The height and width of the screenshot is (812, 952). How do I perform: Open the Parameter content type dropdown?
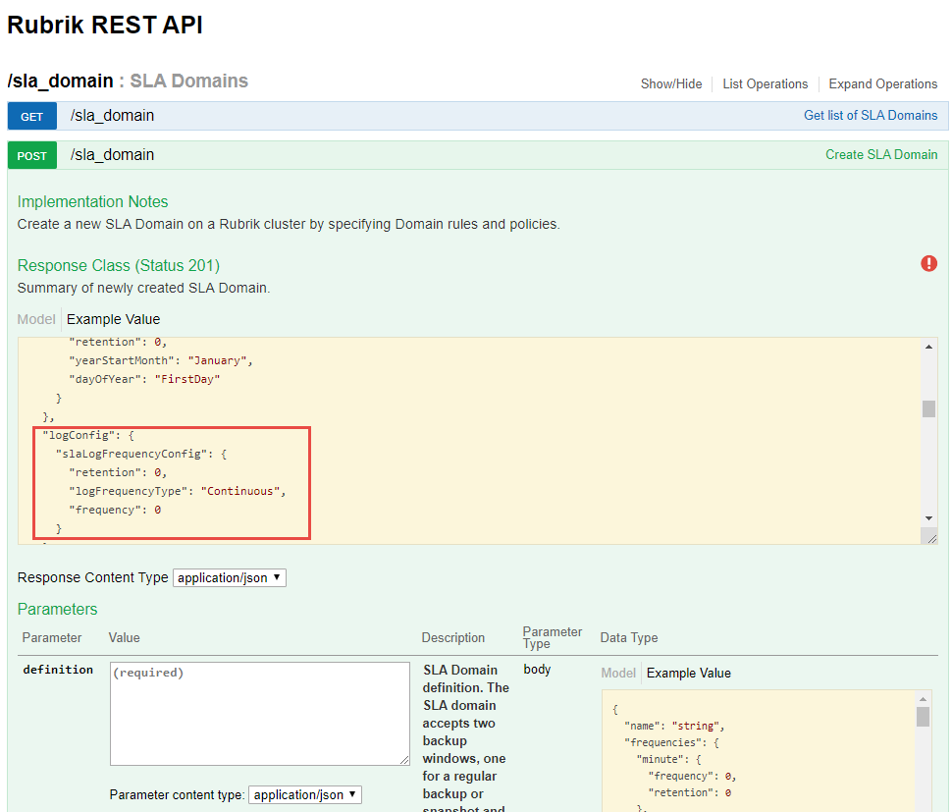[x=305, y=794]
